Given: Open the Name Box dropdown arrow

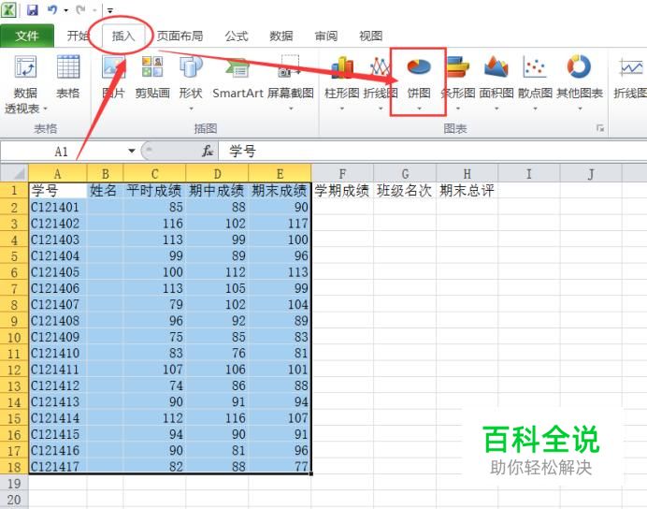Looking at the screenshot, I should pyautogui.click(x=132, y=151).
